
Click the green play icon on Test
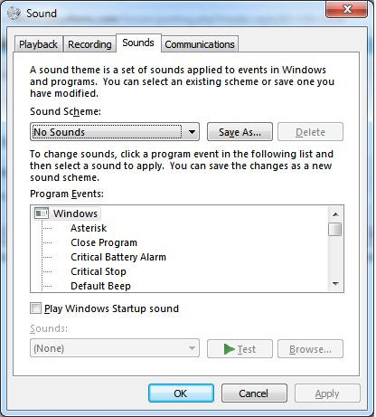[230, 349]
